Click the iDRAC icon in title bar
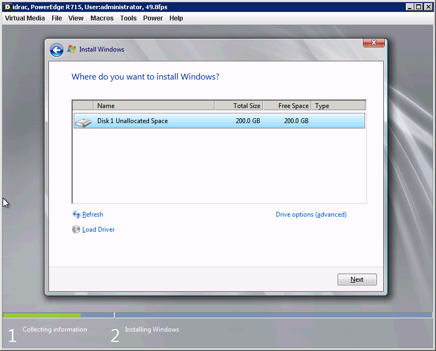Screen dimensions: 436x351 (6, 7)
